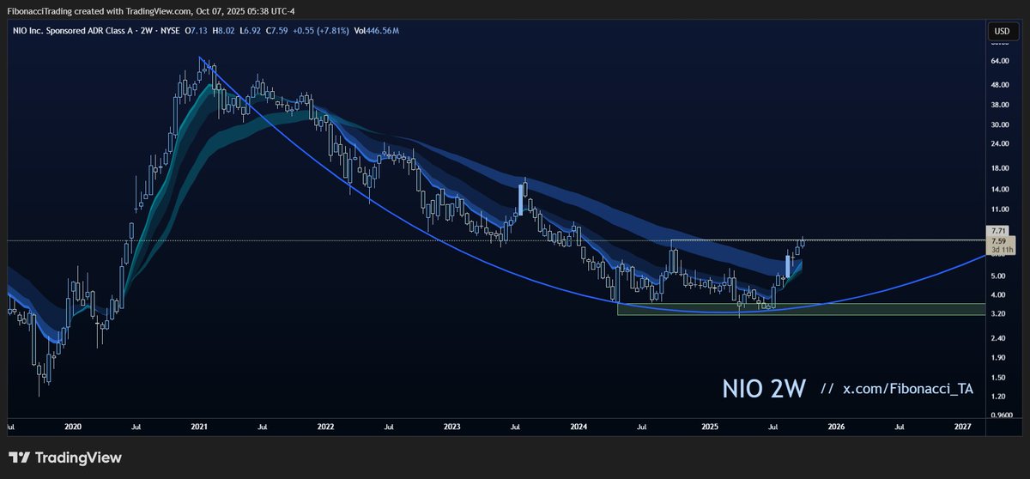The image size is (1030, 479).
Task: Click the 38.00 price axis label
Action: pos(1000,105)
